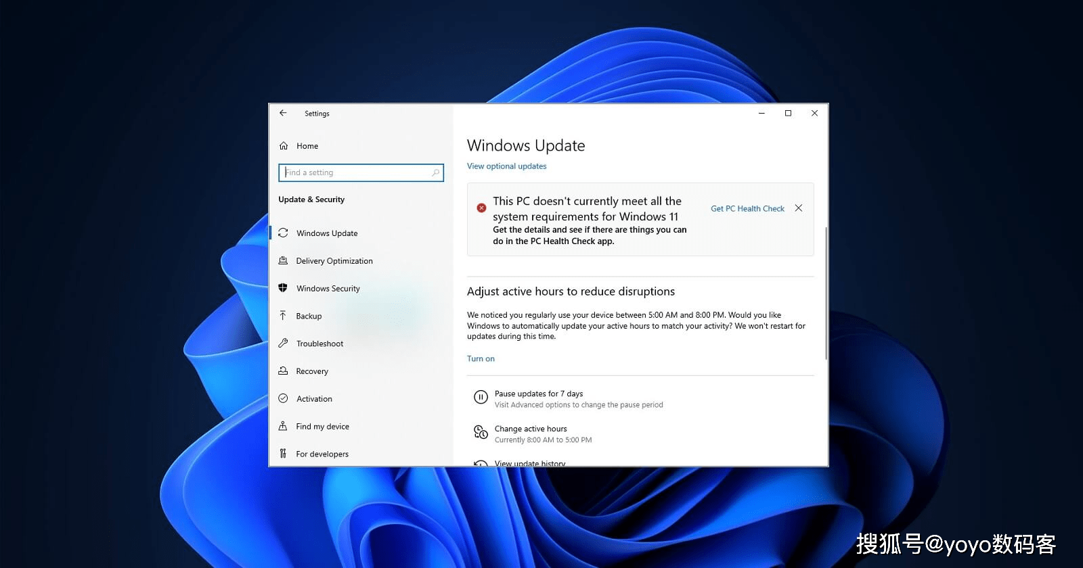1083x568 pixels.
Task: Click View optional updates link
Action: pos(506,166)
